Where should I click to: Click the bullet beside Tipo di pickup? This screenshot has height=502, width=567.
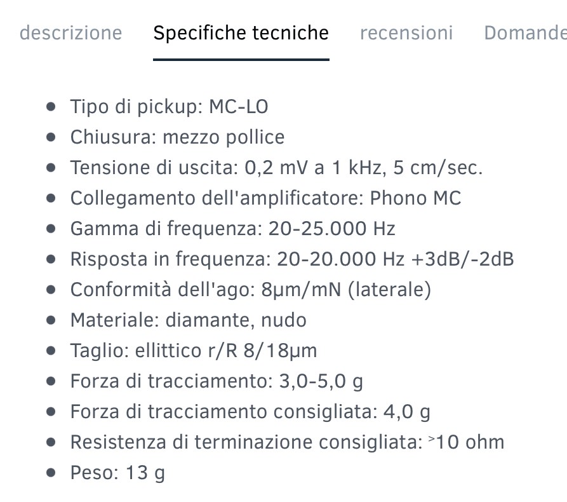click(x=51, y=107)
